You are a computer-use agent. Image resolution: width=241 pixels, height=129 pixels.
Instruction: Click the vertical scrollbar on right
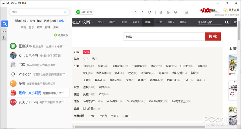coord(239,31)
